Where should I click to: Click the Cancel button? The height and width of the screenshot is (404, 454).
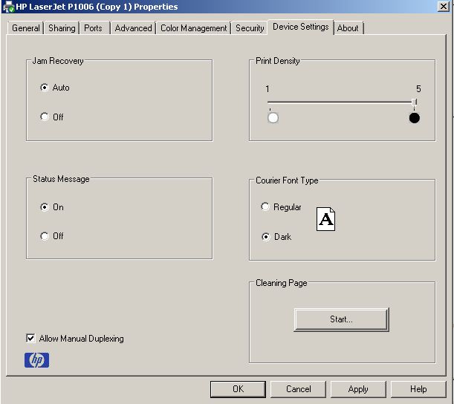point(298,389)
